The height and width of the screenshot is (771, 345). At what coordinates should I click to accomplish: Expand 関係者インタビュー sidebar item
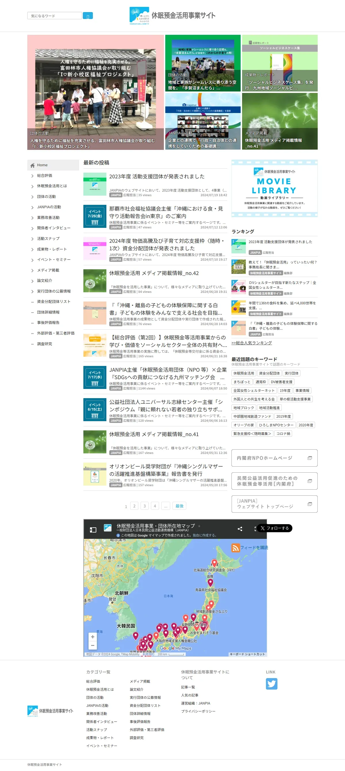point(32,228)
